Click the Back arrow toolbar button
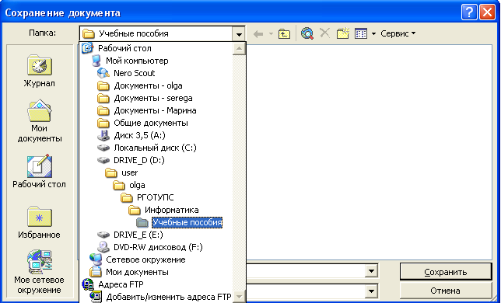The image size is (501, 303). [258, 33]
